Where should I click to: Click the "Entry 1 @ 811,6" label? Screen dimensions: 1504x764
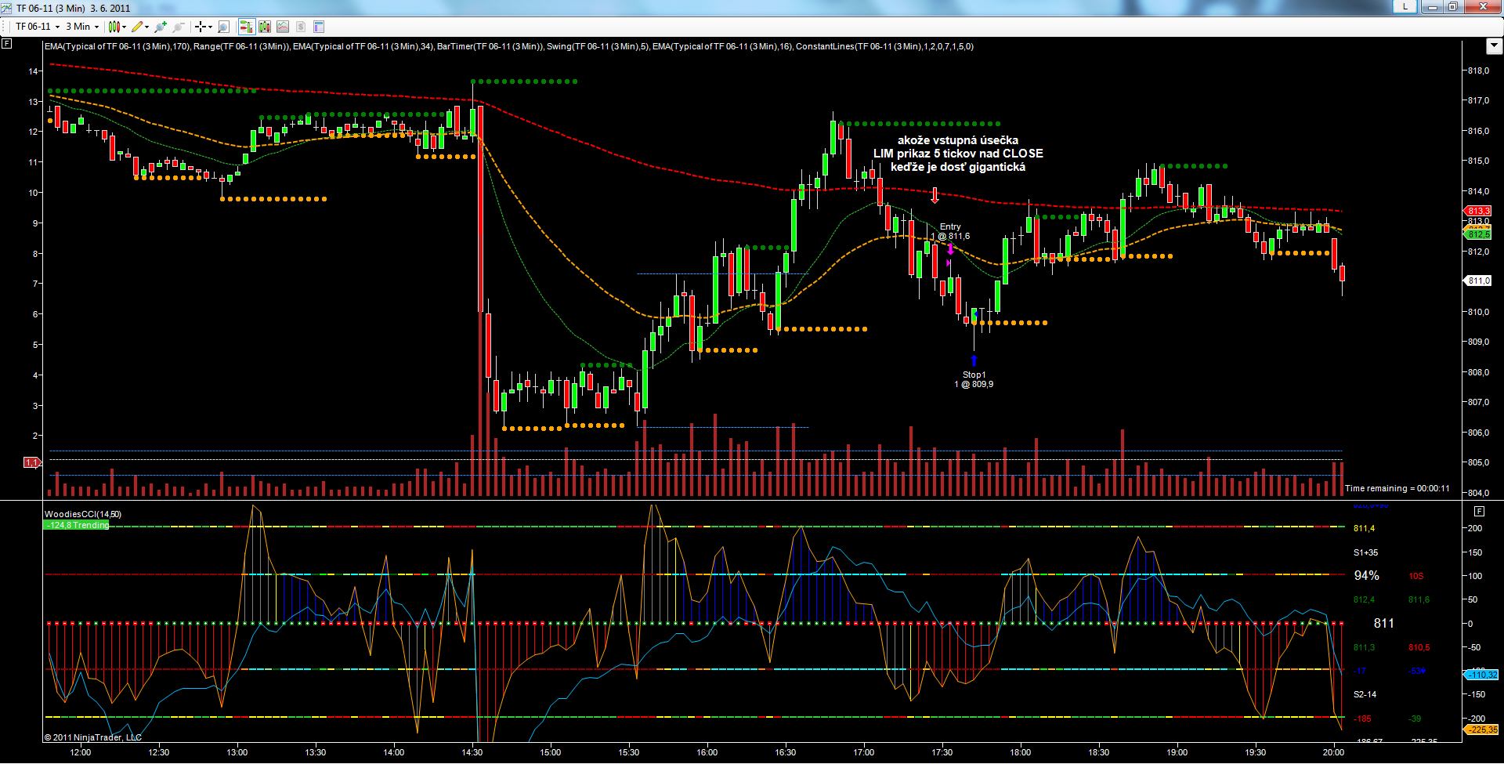tap(950, 231)
